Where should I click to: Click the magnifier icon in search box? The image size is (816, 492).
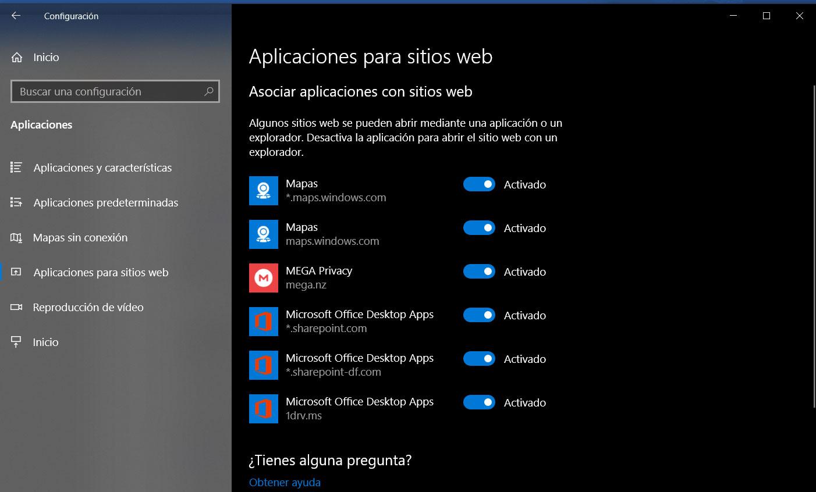click(209, 91)
